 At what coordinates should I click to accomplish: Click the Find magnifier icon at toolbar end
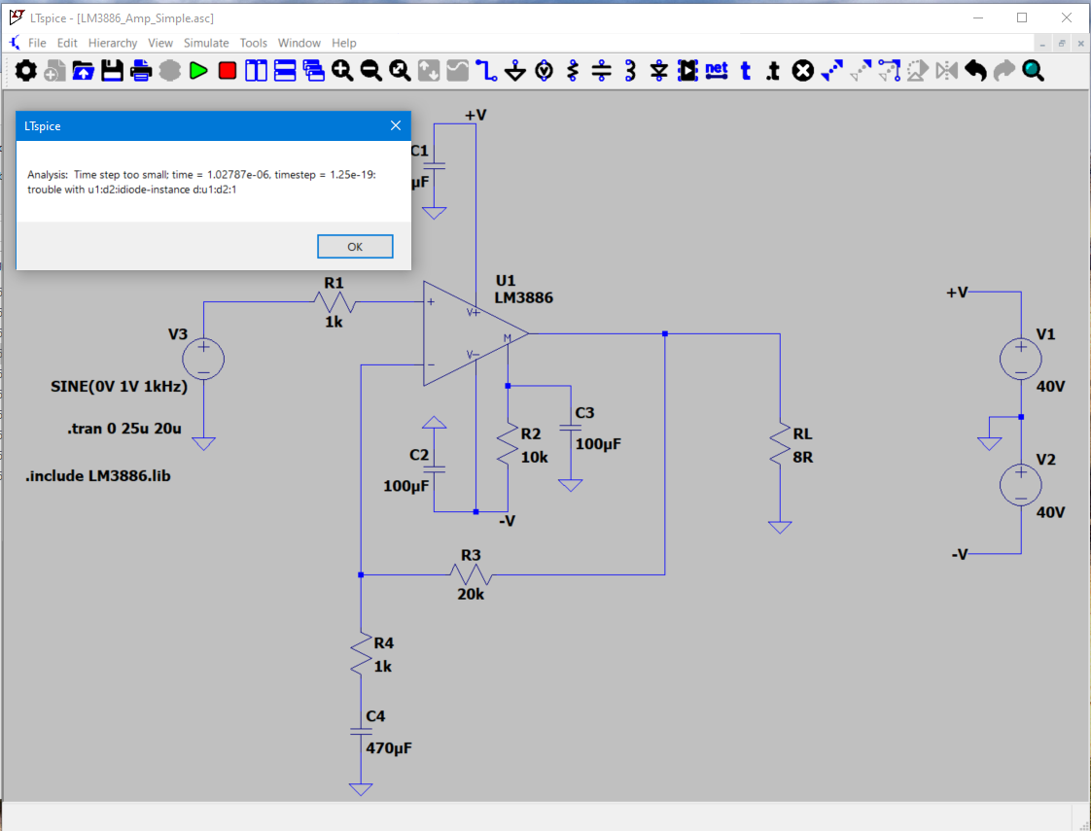[1034, 70]
